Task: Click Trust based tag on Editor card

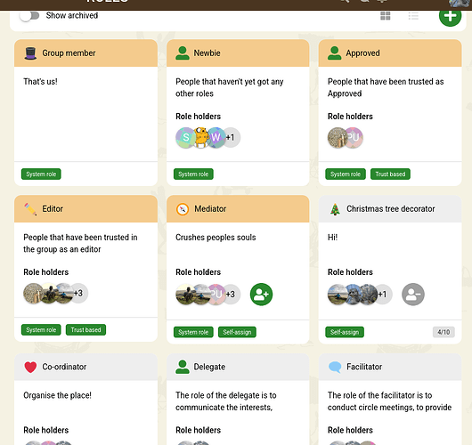Action: coord(85,330)
